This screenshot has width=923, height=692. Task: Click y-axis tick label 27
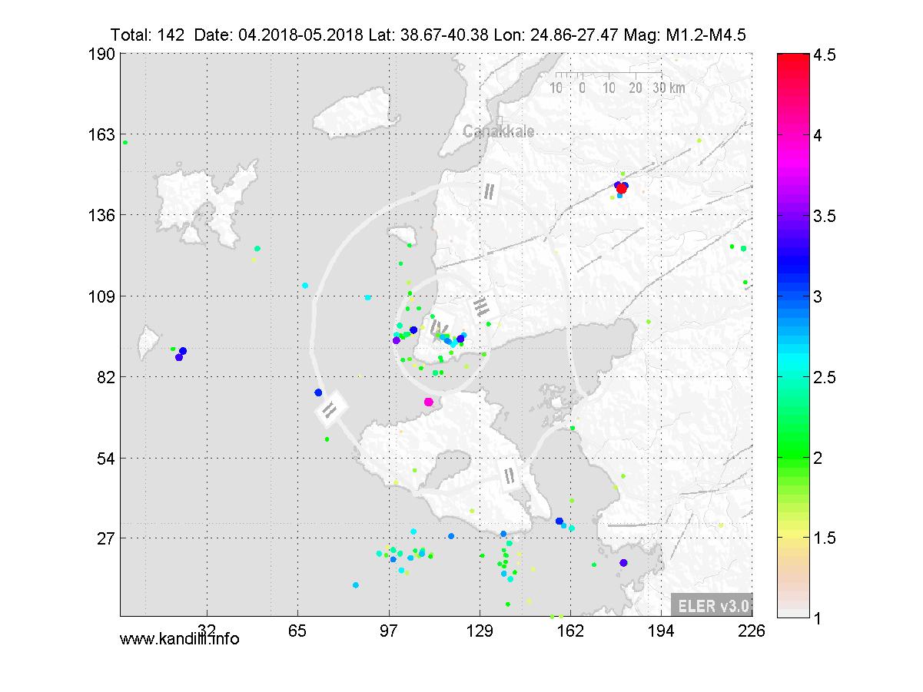[x=108, y=538]
